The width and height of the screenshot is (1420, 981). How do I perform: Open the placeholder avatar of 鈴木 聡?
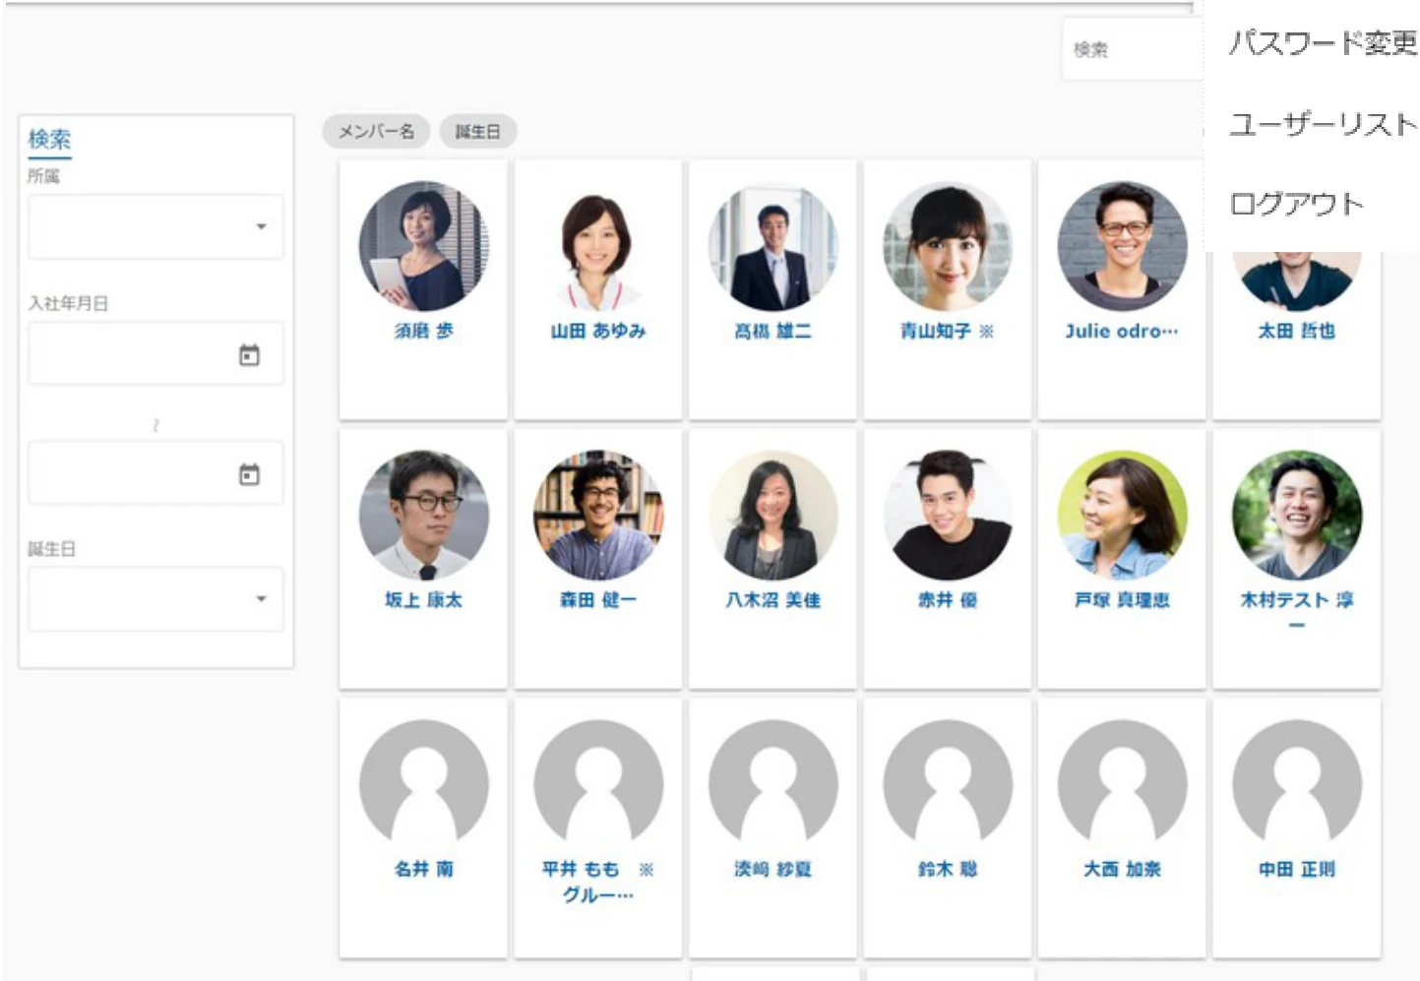point(948,784)
